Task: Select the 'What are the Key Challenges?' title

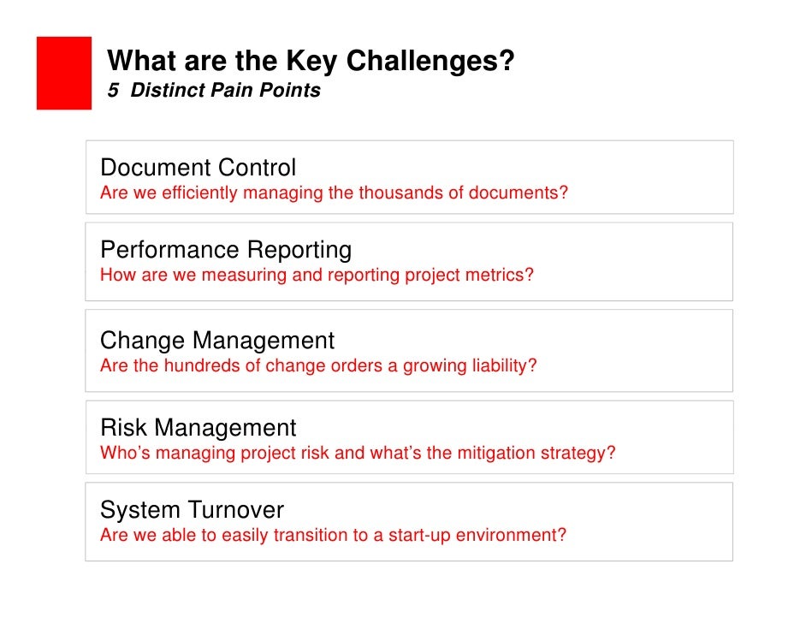Action: [x=311, y=61]
